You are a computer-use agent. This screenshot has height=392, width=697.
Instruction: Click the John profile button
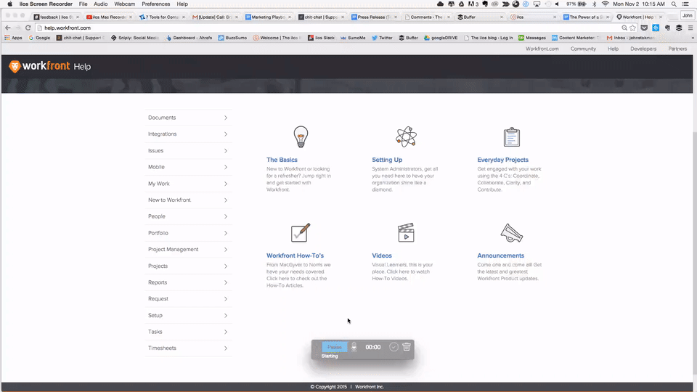688,15
